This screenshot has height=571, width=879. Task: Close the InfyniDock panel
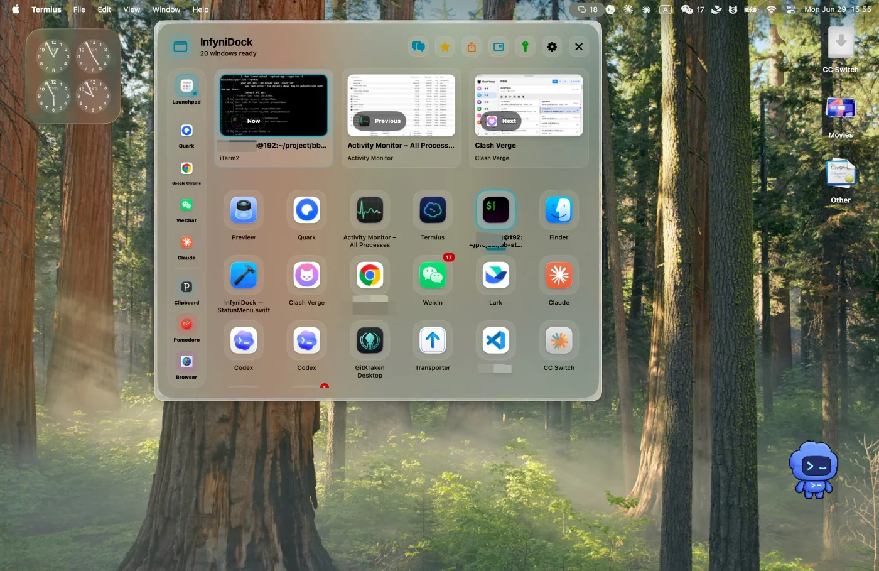point(579,46)
